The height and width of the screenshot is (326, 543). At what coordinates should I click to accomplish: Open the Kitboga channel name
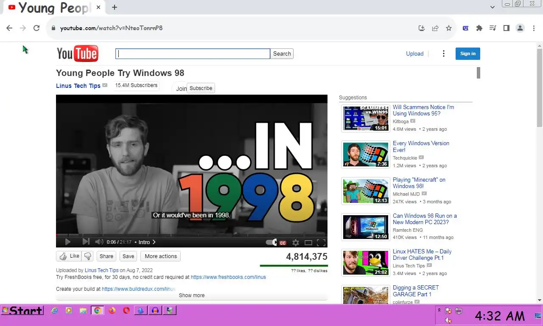tap(400, 121)
